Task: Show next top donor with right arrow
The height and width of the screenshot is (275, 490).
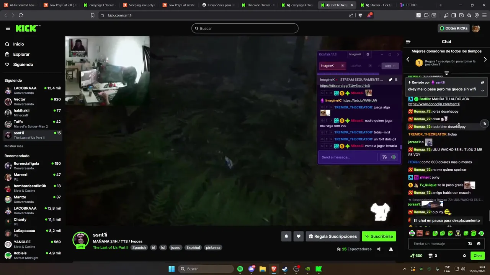Action: tap(485, 60)
